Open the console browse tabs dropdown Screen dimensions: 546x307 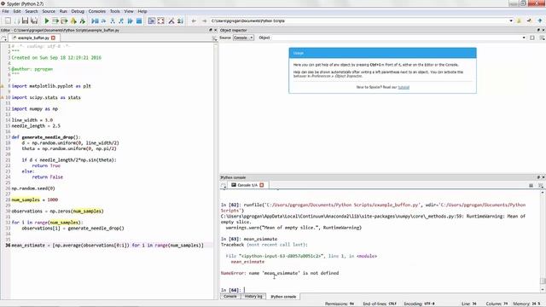point(224,186)
